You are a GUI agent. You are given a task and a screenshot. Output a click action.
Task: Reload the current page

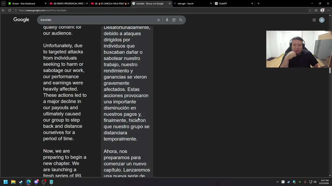(x=10, y=10)
